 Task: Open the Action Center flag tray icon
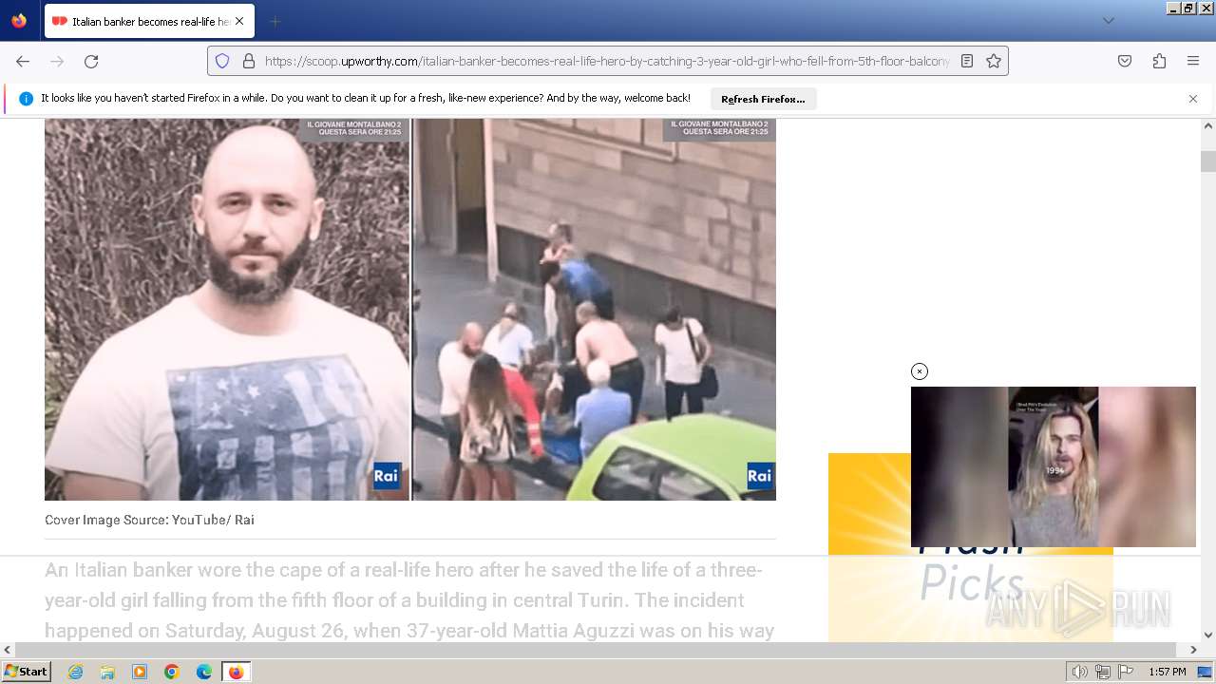coord(1126,672)
